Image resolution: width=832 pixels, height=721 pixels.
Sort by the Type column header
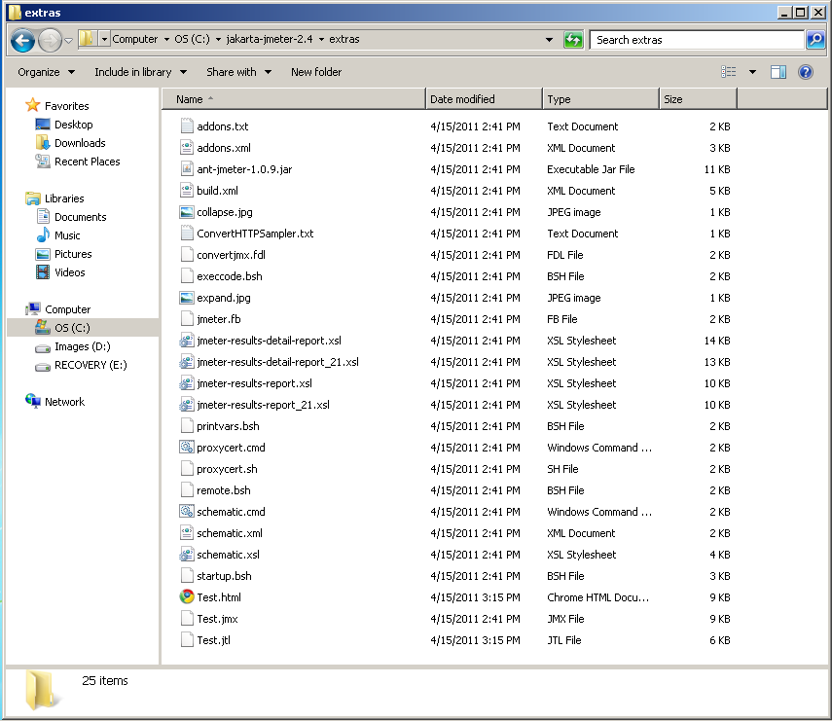pos(600,99)
